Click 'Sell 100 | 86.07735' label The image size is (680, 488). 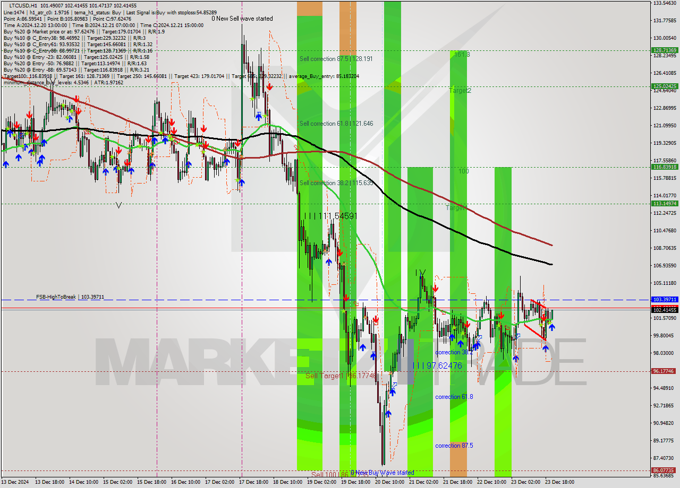click(339, 475)
